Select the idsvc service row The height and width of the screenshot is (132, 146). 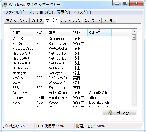pos(61,83)
